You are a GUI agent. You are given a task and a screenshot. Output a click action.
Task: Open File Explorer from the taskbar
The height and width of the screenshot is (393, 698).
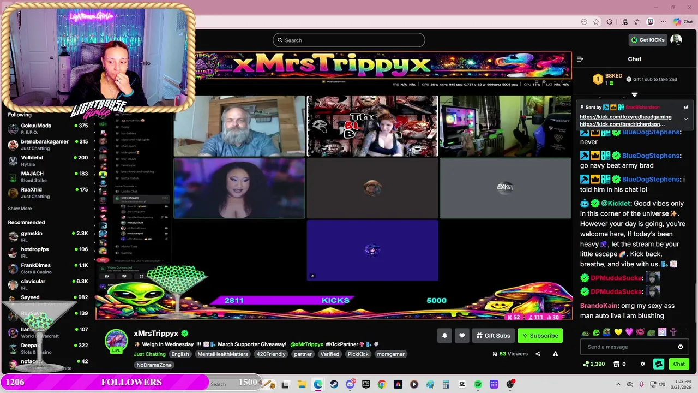pyautogui.click(x=302, y=384)
